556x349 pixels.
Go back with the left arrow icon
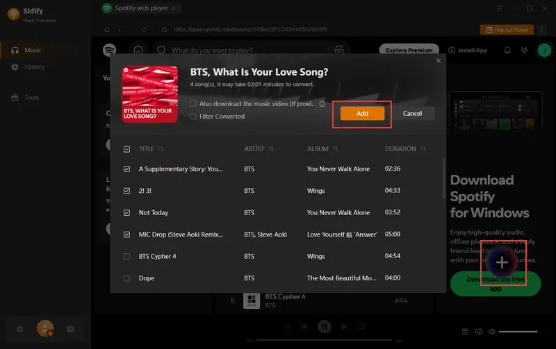120,29
